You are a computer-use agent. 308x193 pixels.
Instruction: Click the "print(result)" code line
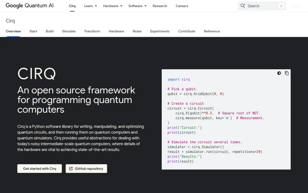[x=180, y=161]
